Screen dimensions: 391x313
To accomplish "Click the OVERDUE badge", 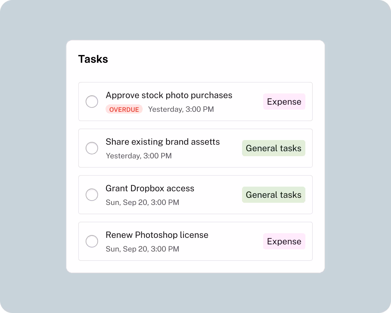I will 124,109.
